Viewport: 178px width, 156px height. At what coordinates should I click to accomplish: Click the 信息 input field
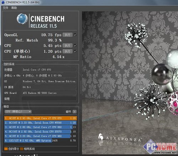click(49, 98)
